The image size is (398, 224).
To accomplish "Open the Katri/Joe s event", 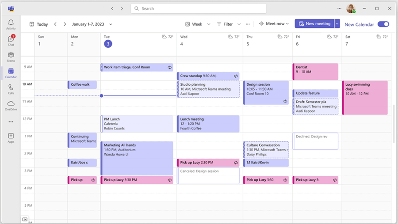I will tap(82, 163).
